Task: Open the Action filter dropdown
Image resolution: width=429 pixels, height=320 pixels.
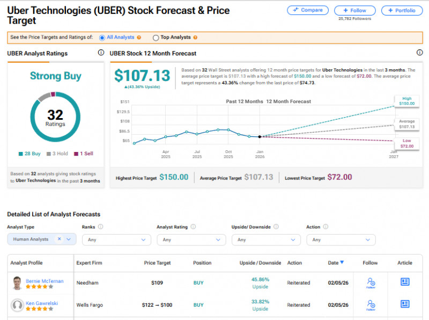Action: click(340, 240)
